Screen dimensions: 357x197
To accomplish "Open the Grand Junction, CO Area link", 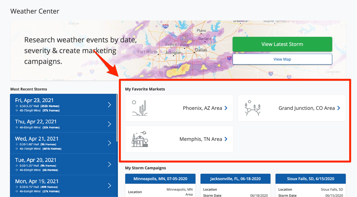I will click(306, 108).
